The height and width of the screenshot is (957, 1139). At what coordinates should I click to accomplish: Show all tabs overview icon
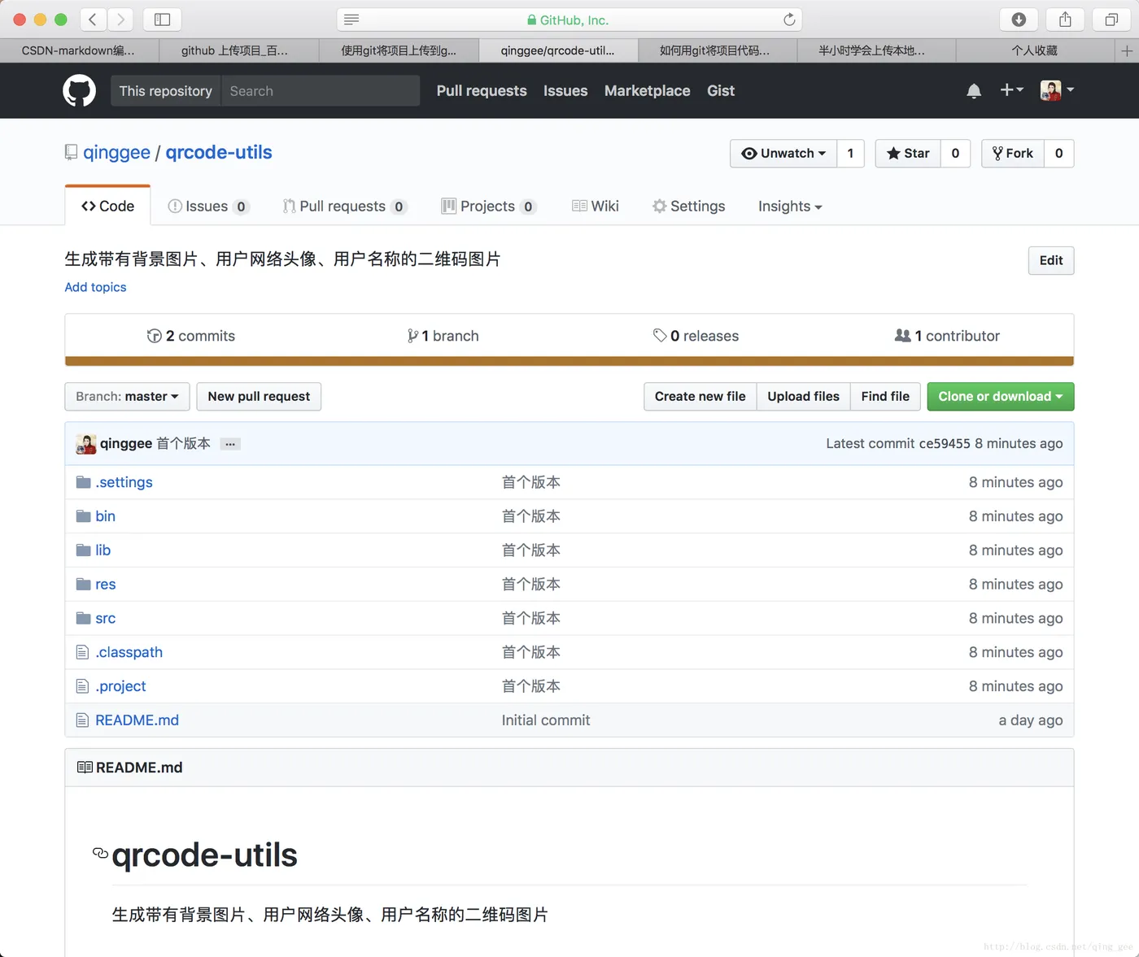click(x=1111, y=20)
